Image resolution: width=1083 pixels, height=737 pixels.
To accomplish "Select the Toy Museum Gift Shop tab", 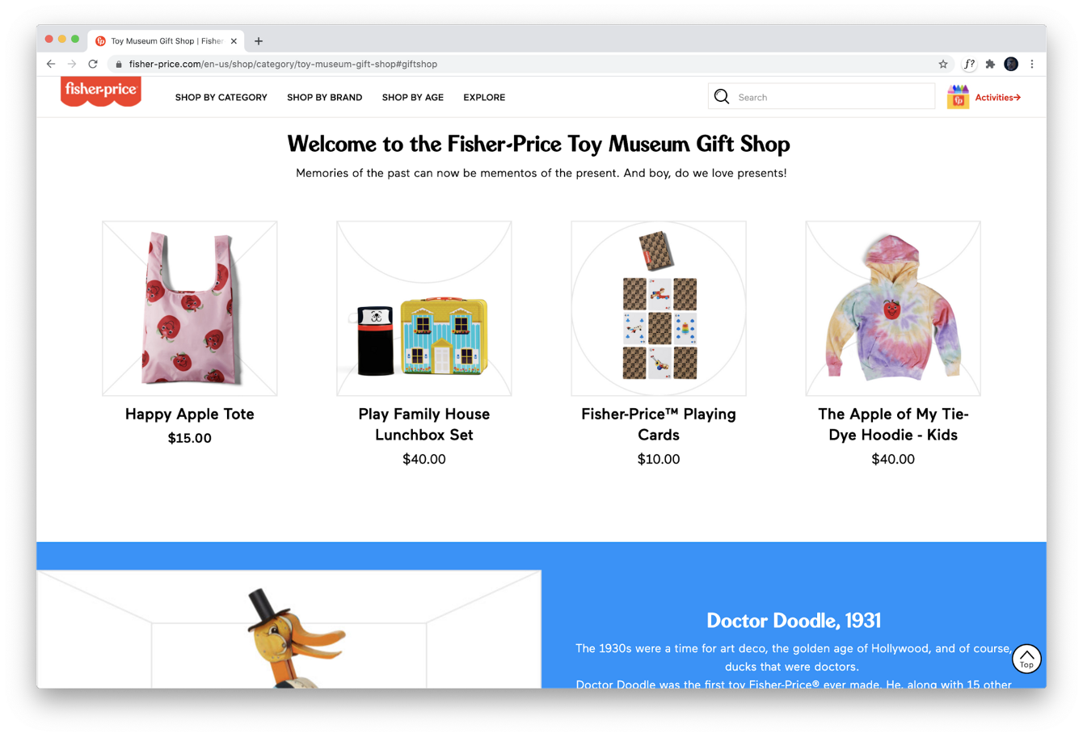I will click(x=166, y=40).
